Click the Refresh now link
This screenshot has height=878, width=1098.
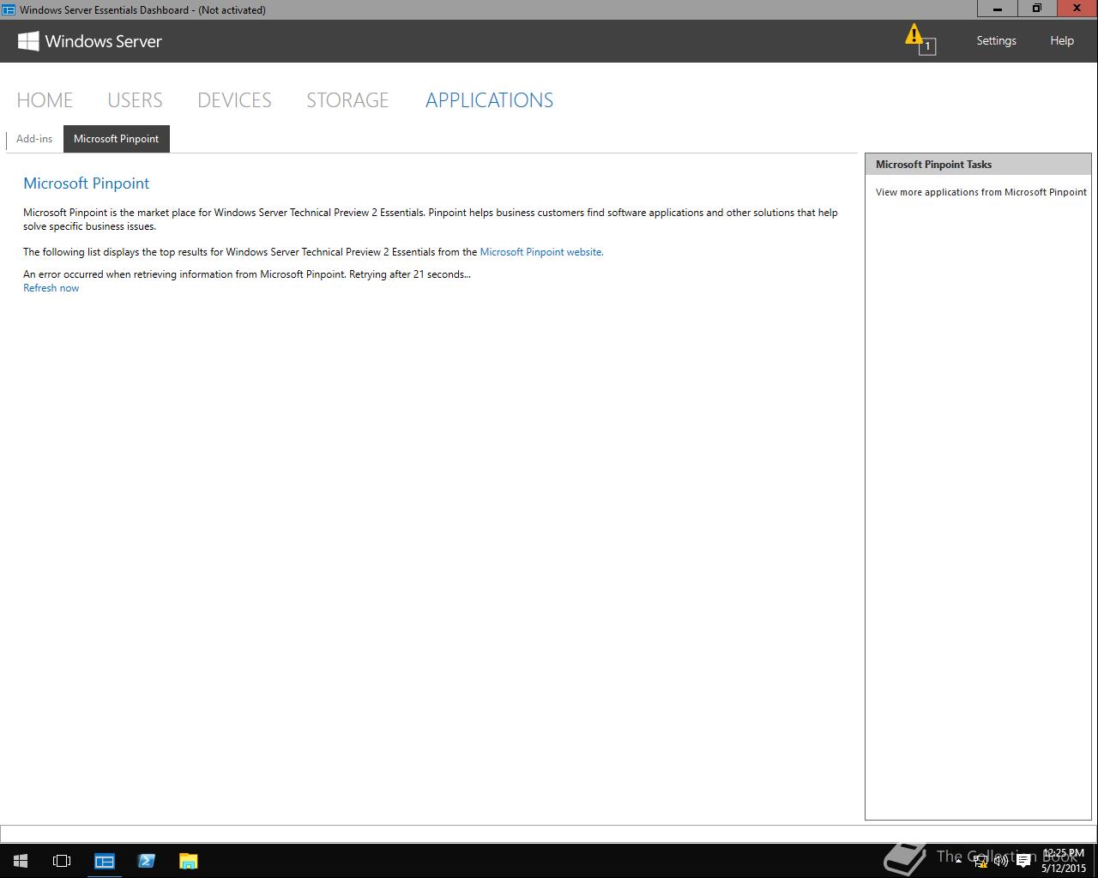[x=51, y=288]
